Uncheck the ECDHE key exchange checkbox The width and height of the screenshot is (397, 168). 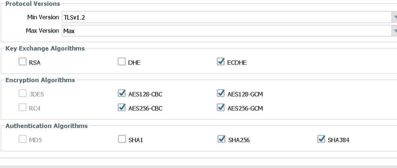pyautogui.click(x=221, y=62)
